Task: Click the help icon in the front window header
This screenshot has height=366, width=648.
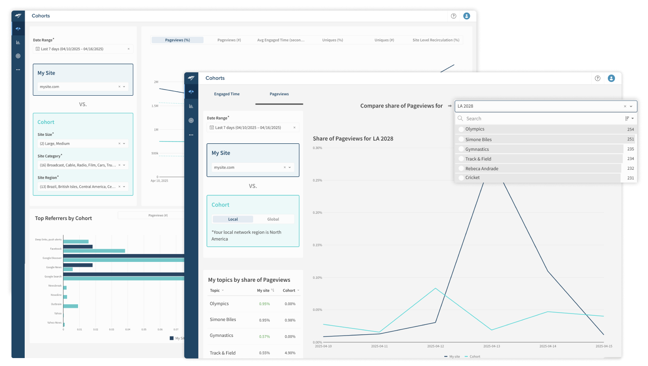Action: [x=598, y=78]
